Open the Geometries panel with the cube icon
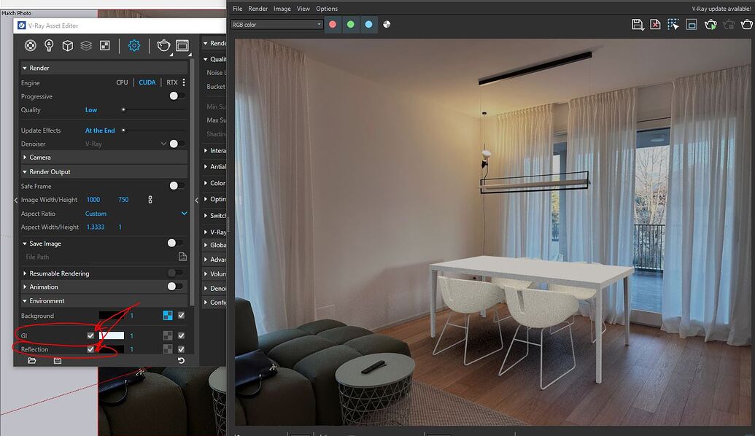This screenshot has width=755, height=436. (67, 45)
